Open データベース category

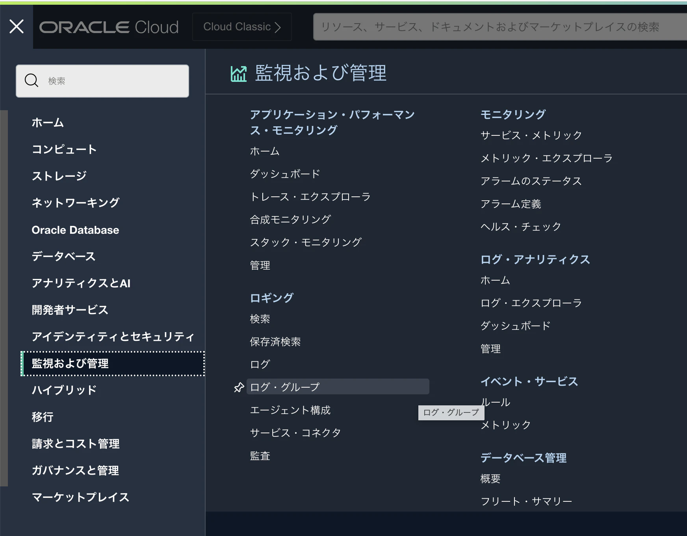[63, 256]
